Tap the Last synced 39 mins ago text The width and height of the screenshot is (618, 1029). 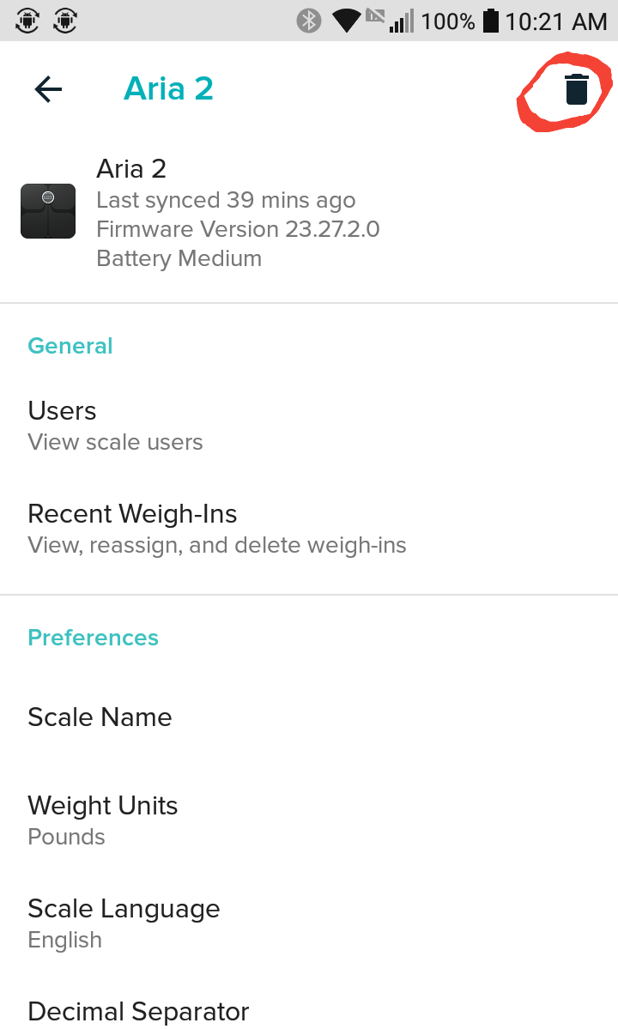pos(226,199)
